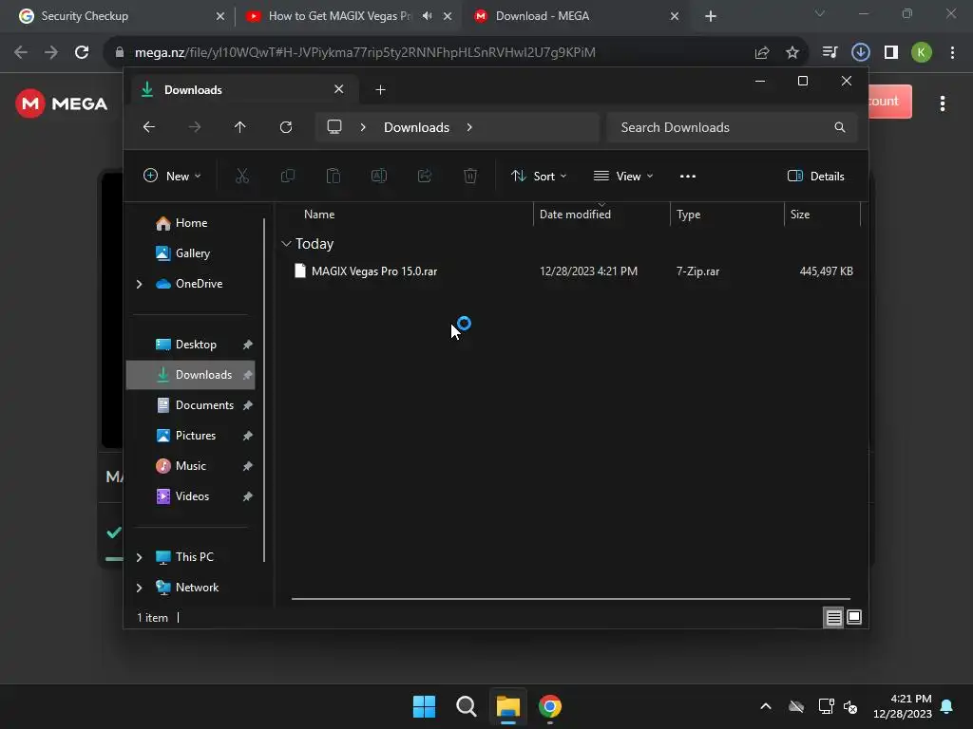Screen dimensions: 973x729
Task: Close the Downloads Explorer tab
Action: (x=339, y=89)
